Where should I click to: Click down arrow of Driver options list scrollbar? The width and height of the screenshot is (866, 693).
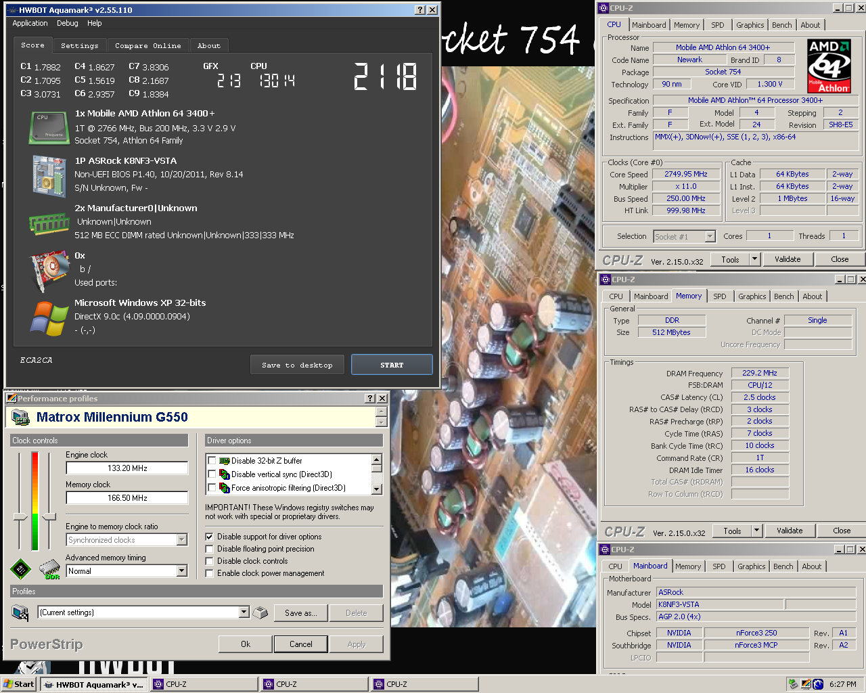coord(377,489)
